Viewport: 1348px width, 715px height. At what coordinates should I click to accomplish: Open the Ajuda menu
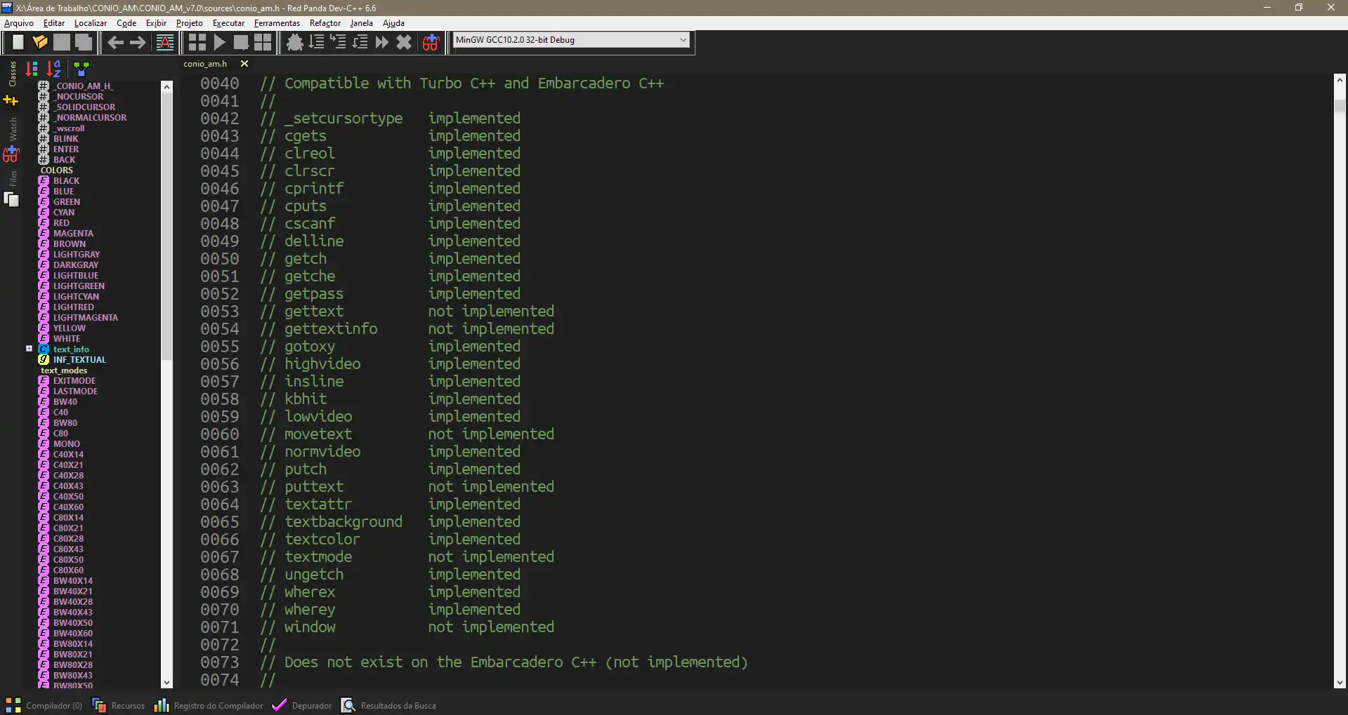coord(393,23)
